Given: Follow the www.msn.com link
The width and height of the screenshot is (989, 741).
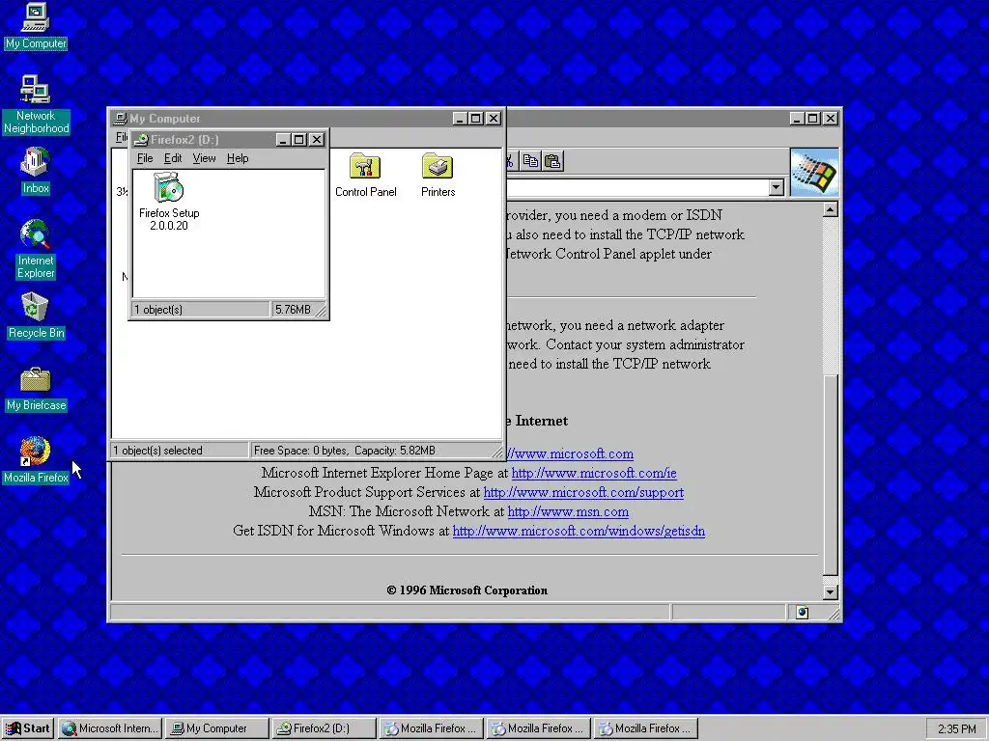Looking at the screenshot, I should point(568,511).
